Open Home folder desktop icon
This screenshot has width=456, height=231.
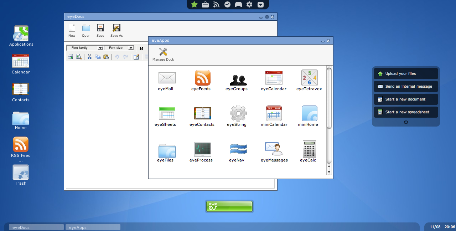click(x=21, y=120)
